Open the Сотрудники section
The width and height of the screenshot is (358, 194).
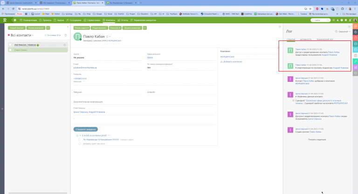74,20
